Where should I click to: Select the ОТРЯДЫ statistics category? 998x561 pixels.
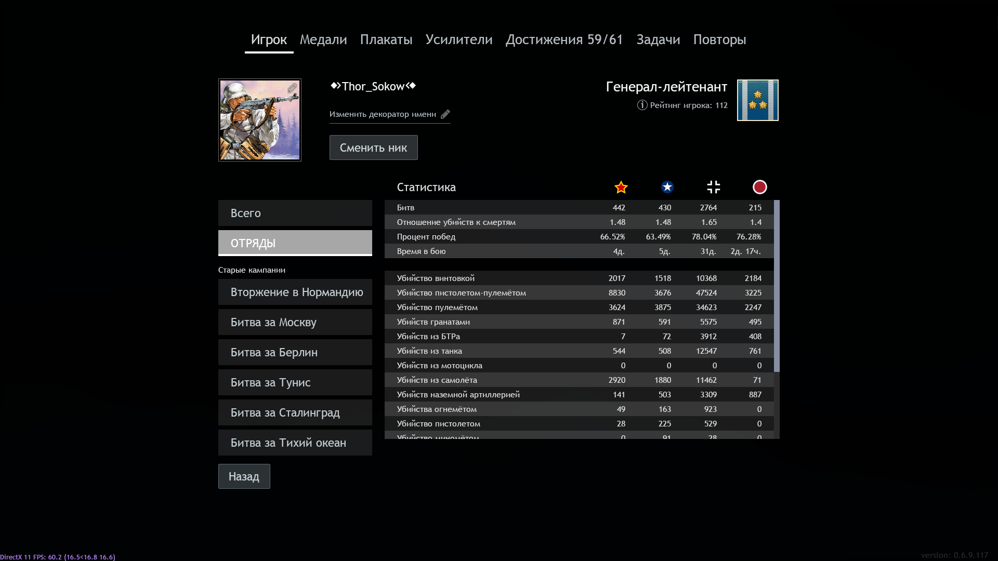[295, 243]
